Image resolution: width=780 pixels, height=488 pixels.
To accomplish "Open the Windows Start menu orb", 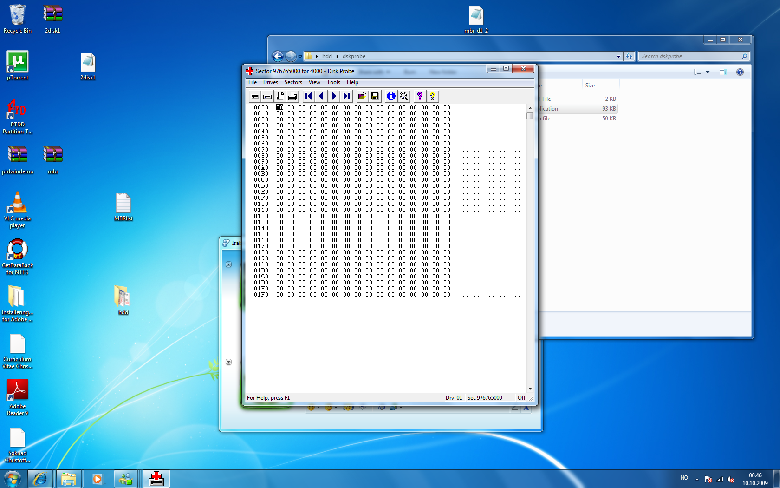I will [x=13, y=479].
